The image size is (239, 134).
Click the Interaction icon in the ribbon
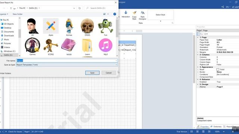coord(126,12)
